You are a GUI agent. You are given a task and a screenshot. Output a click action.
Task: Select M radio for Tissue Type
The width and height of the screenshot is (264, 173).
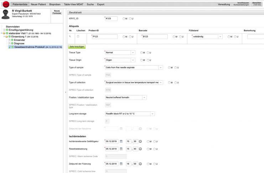pyautogui.click(x=141, y=53)
